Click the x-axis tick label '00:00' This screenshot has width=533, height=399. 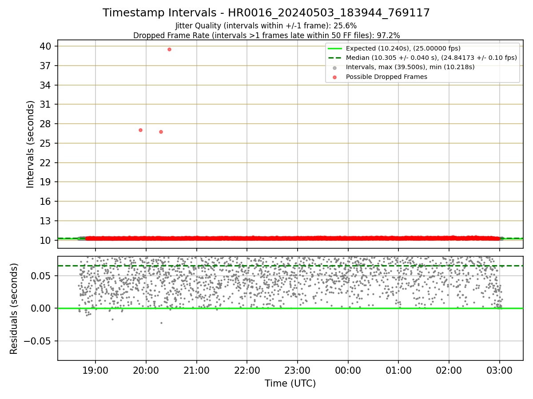(348, 370)
